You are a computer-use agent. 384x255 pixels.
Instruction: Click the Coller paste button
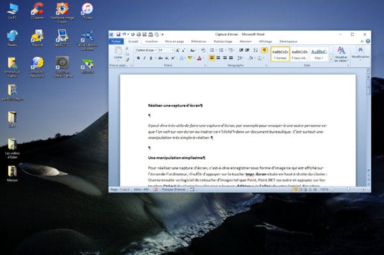click(x=118, y=53)
